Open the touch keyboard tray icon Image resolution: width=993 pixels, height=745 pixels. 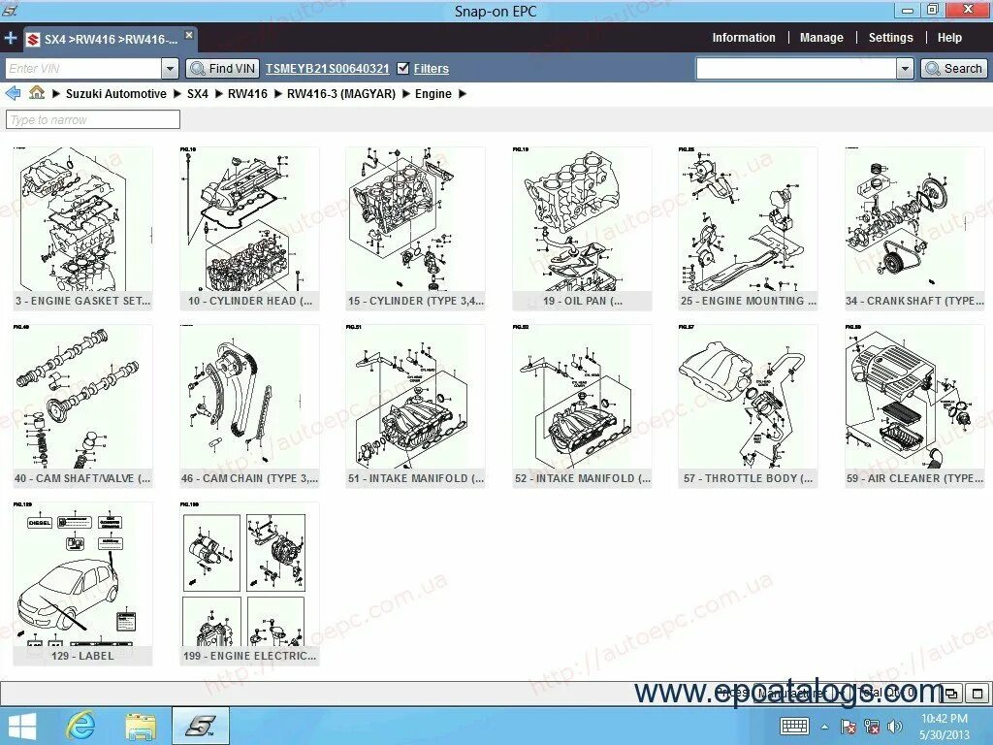click(794, 726)
